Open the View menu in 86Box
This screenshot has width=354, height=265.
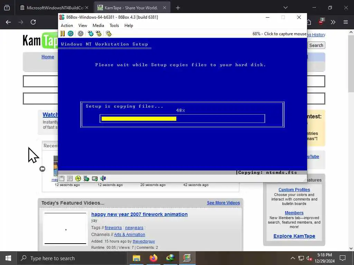tap(83, 26)
